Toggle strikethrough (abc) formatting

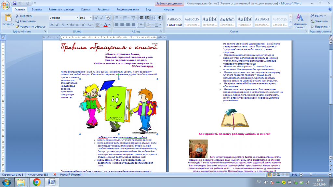(x=72, y=25)
